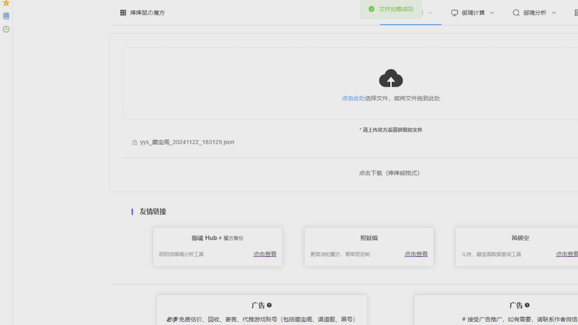The image size is (578, 325).
Task: Open the blue bookmark icon in sidebar
Action: 6,16
